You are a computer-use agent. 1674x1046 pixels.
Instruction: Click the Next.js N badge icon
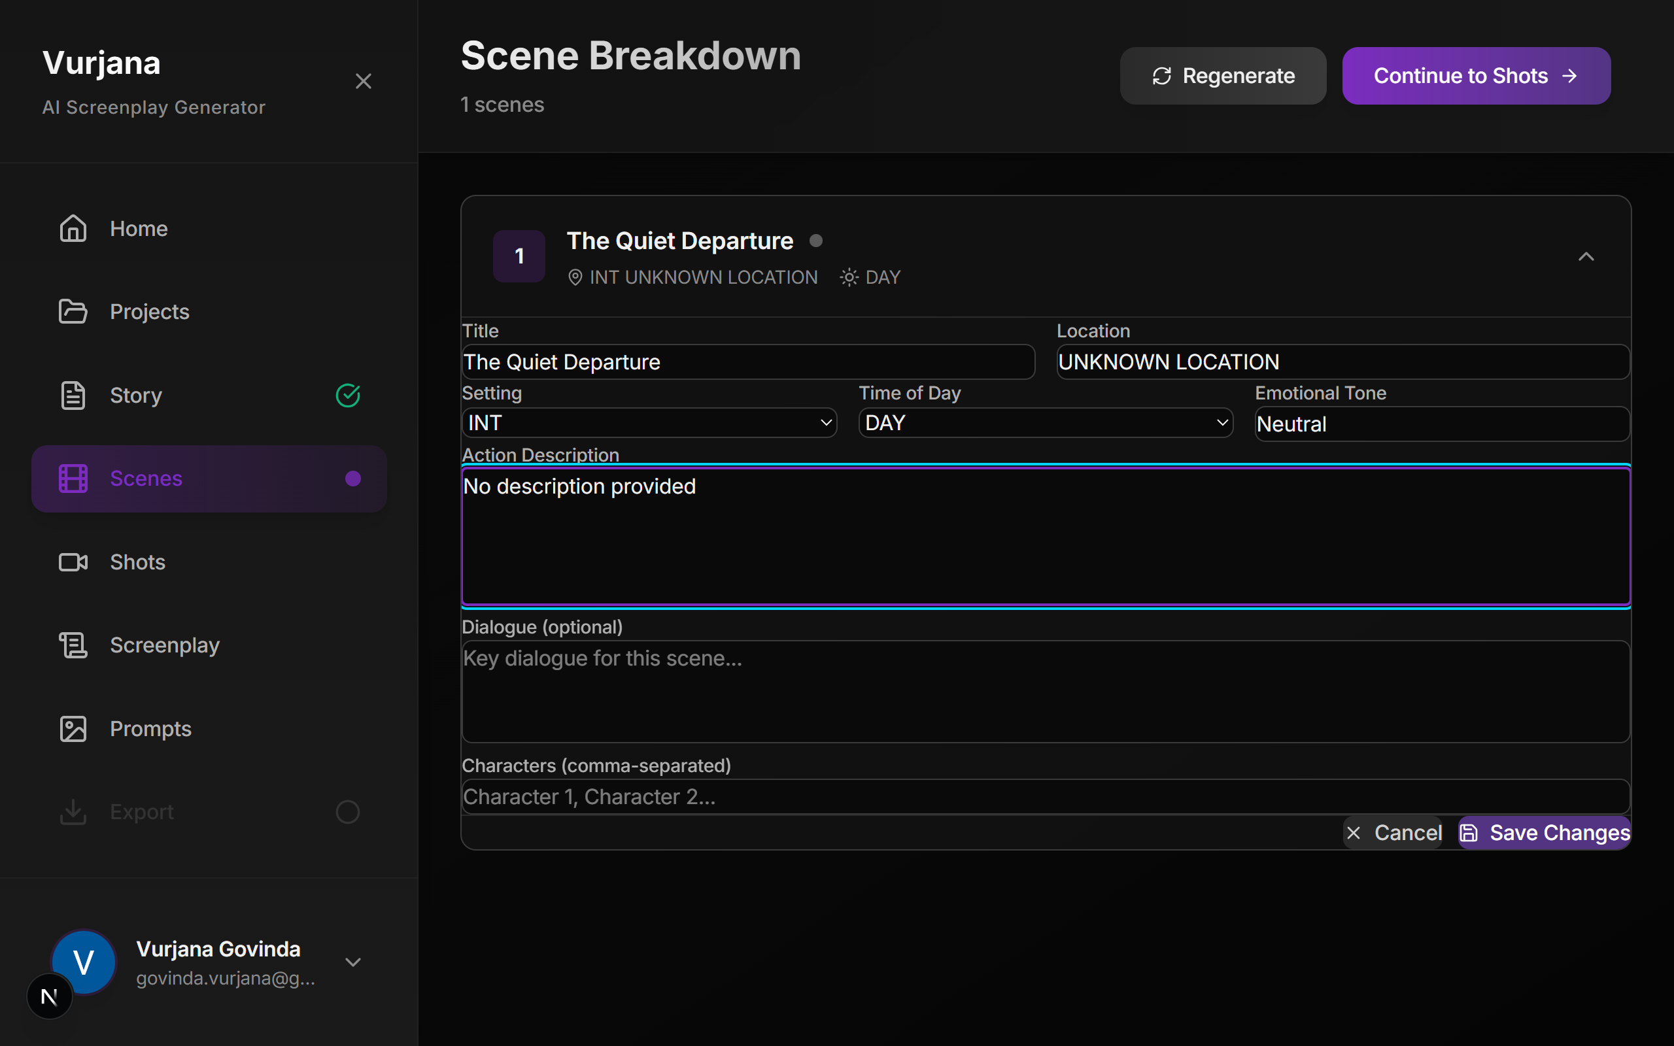(x=49, y=996)
